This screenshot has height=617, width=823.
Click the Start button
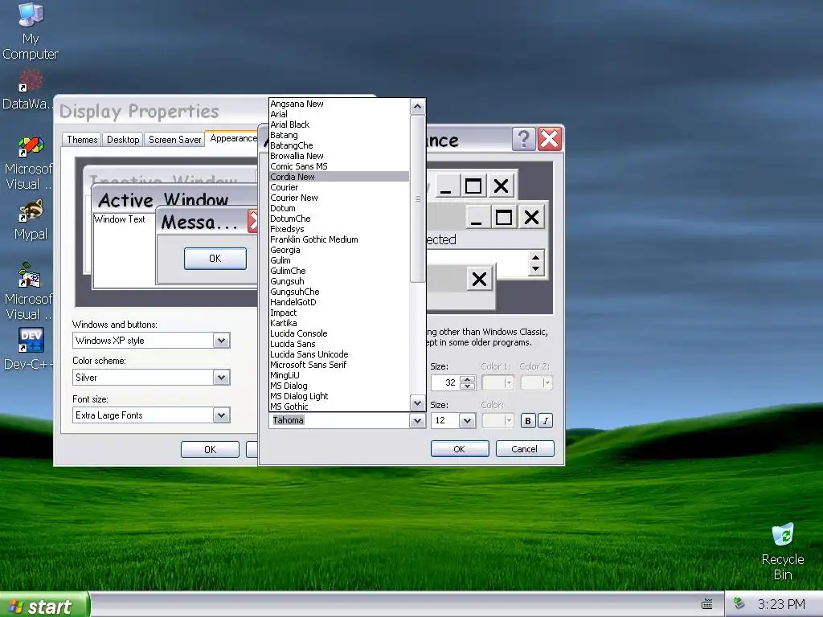point(44,606)
